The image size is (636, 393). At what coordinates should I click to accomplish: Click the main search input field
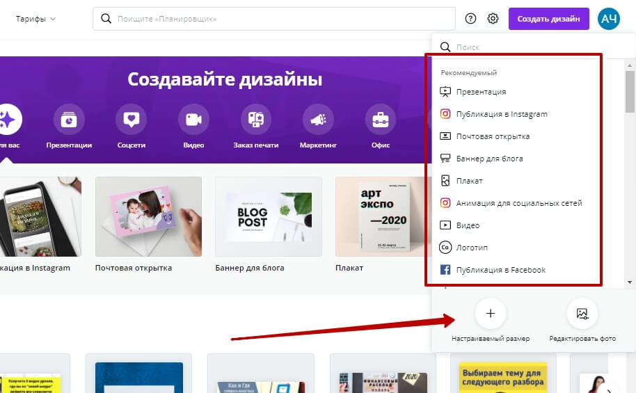[273, 19]
